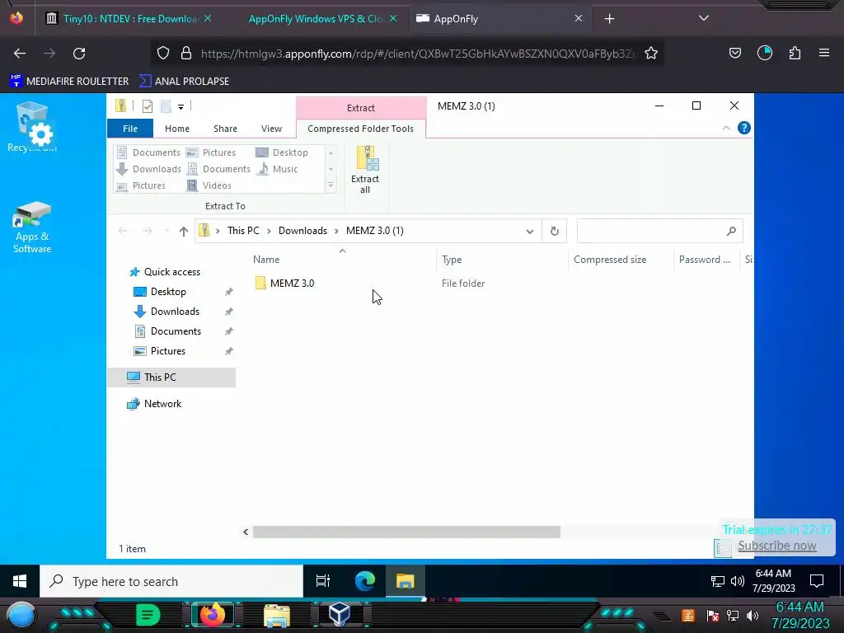Click Downloads in the address breadcrumb

click(x=302, y=231)
